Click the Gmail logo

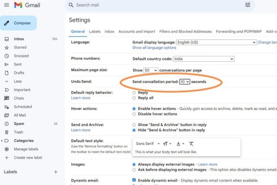pyautogui.click(x=27, y=5)
